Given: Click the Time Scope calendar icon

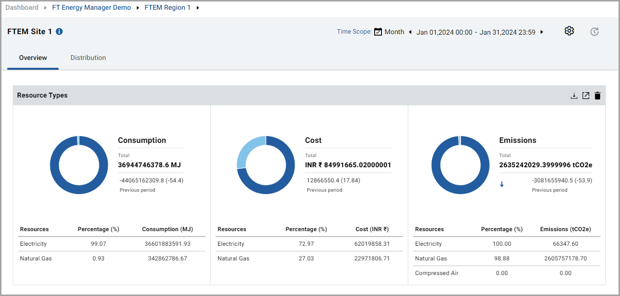Looking at the screenshot, I should click(378, 31).
